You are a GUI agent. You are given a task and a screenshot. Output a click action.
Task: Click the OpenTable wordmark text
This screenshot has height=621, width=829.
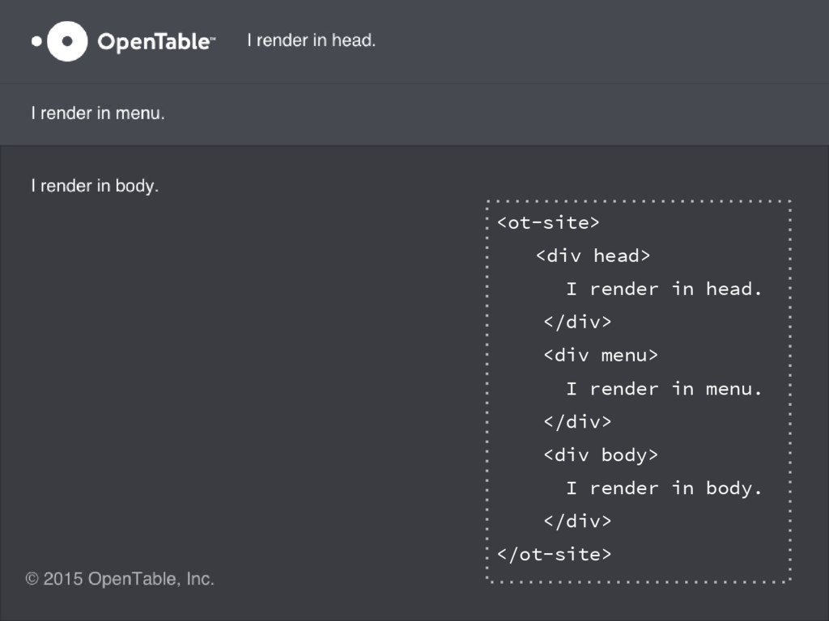(x=156, y=42)
